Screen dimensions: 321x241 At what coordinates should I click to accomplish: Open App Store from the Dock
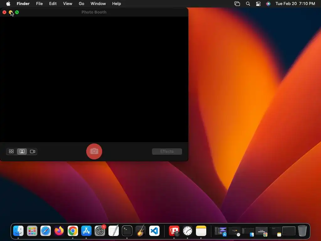pyautogui.click(x=86, y=231)
